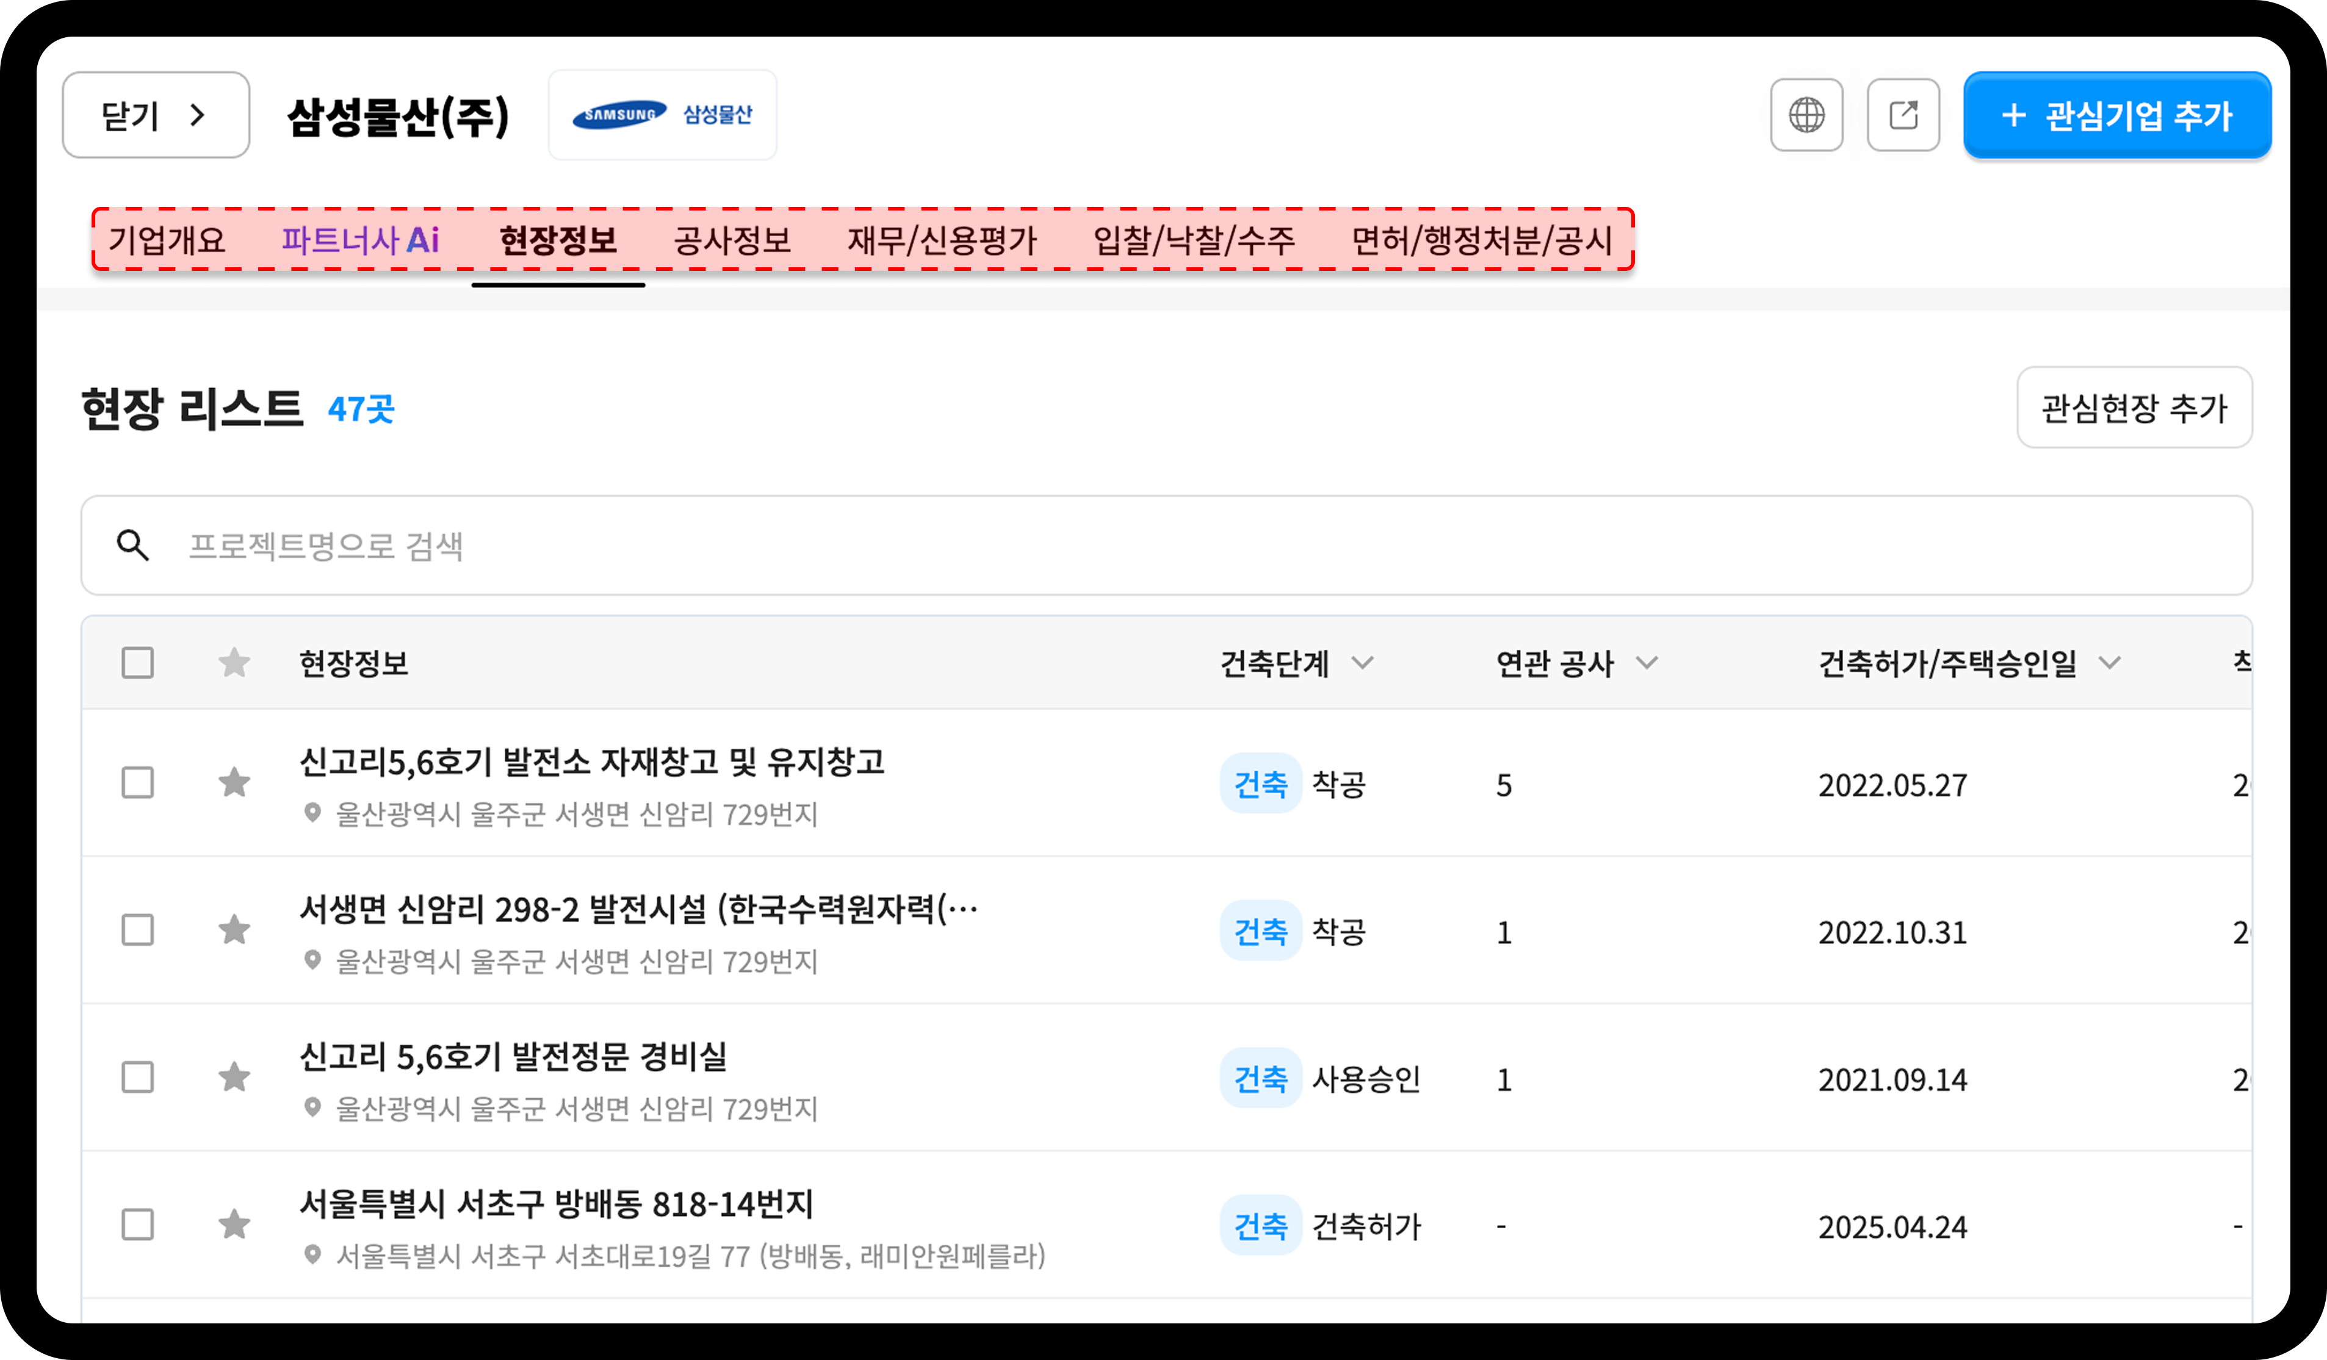Click location pin under 신고리 5,6호기 발전정문 경비실
Image resolution: width=2327 pixels, height=1360 pixels.
313,1108
